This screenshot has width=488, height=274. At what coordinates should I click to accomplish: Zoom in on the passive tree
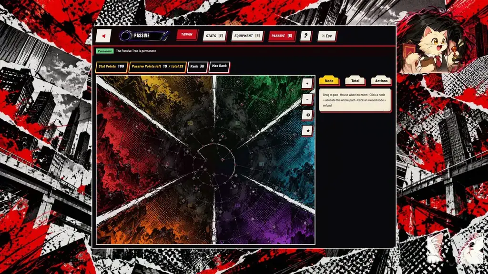(307, 84)
